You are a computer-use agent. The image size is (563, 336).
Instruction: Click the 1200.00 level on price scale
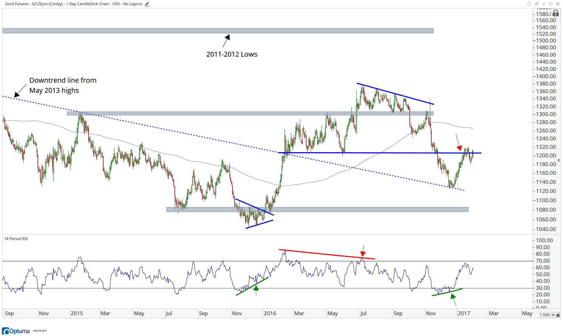546,155
